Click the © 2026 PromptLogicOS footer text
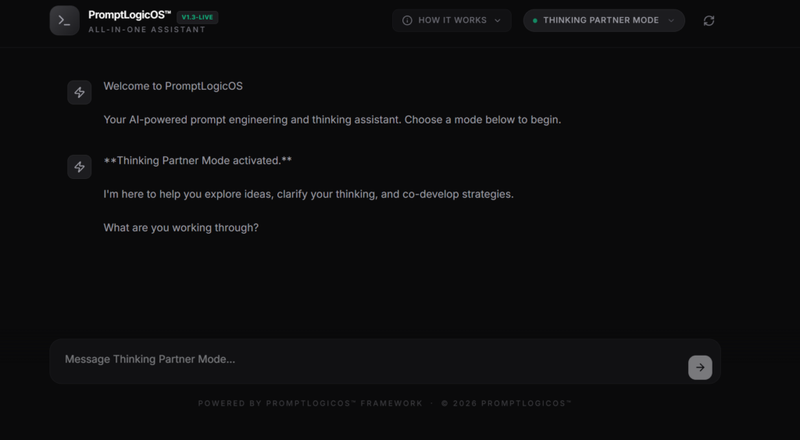Viewport: 800px width, 440px height. click(x=506, y=403)
